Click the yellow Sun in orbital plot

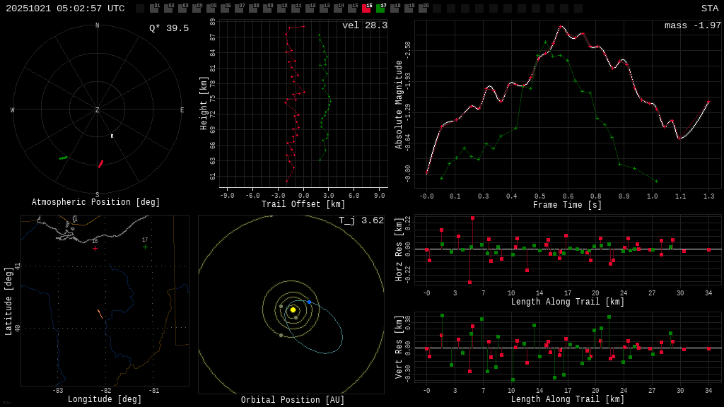293,309
